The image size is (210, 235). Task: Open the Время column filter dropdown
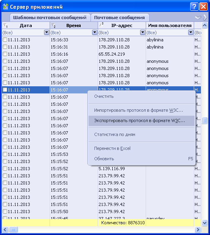tap(94, 32)
